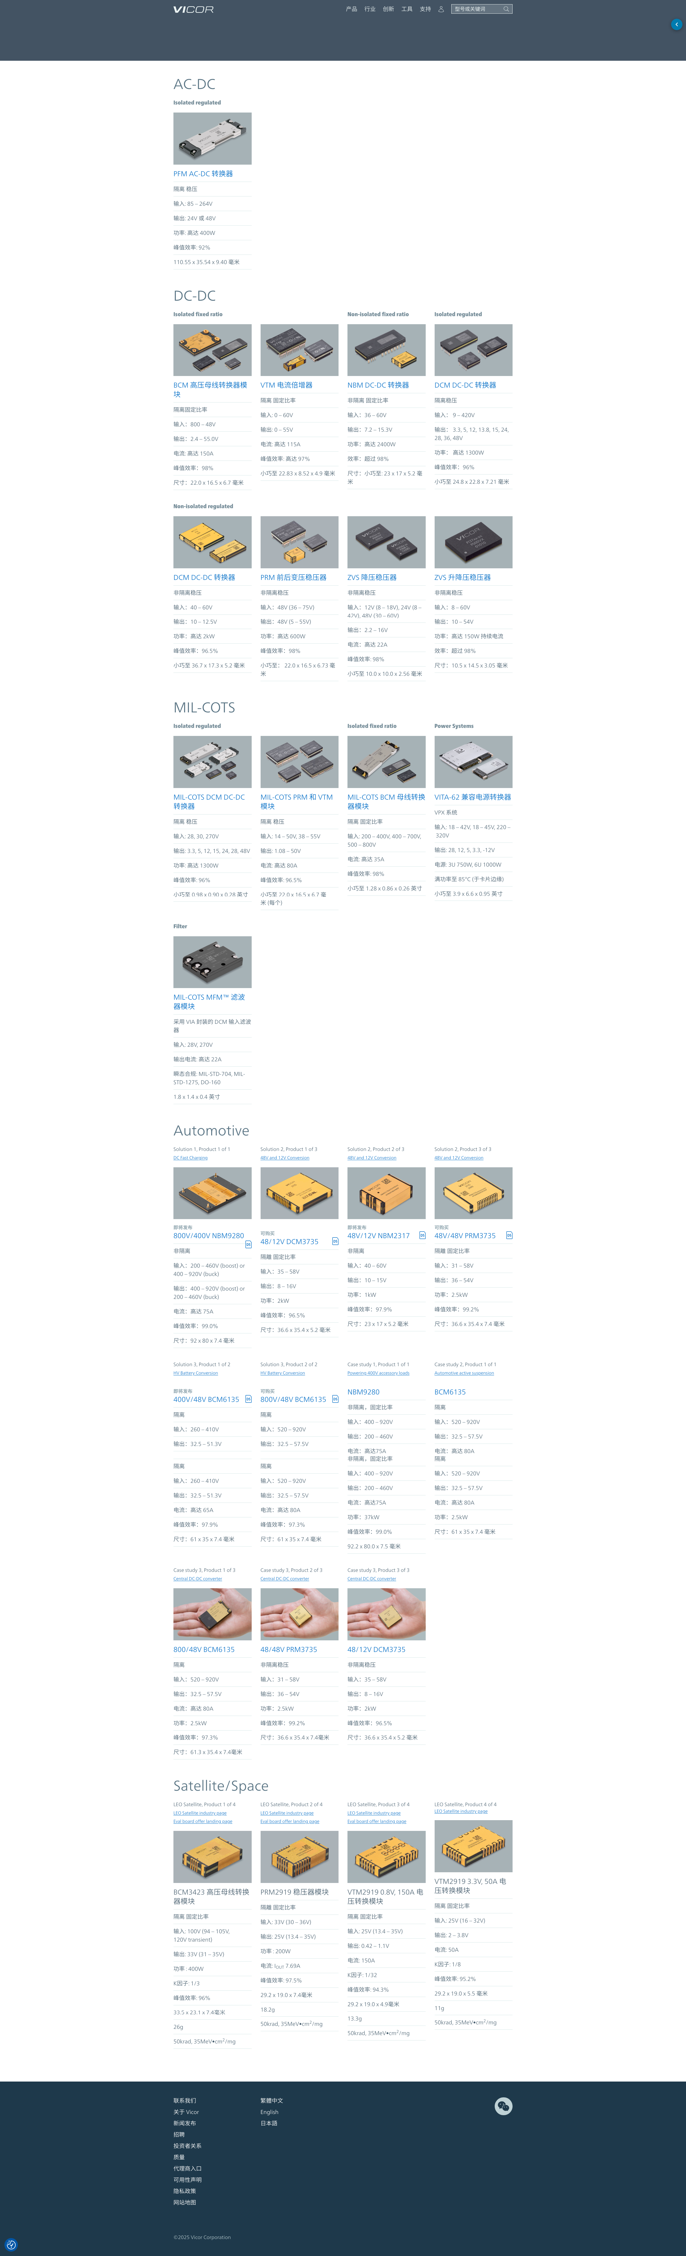686x2256 pixels.
Task: Open datasheet icon for 48/12V DCM3735
Action: (335, 1241)
